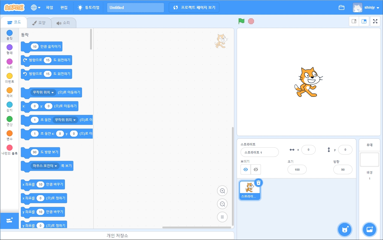The width and height of the screenshot is (383, 240).
Task: Zoom in the code area with magnifier plus
Action: pyautogui.click(x=222, y=191)
